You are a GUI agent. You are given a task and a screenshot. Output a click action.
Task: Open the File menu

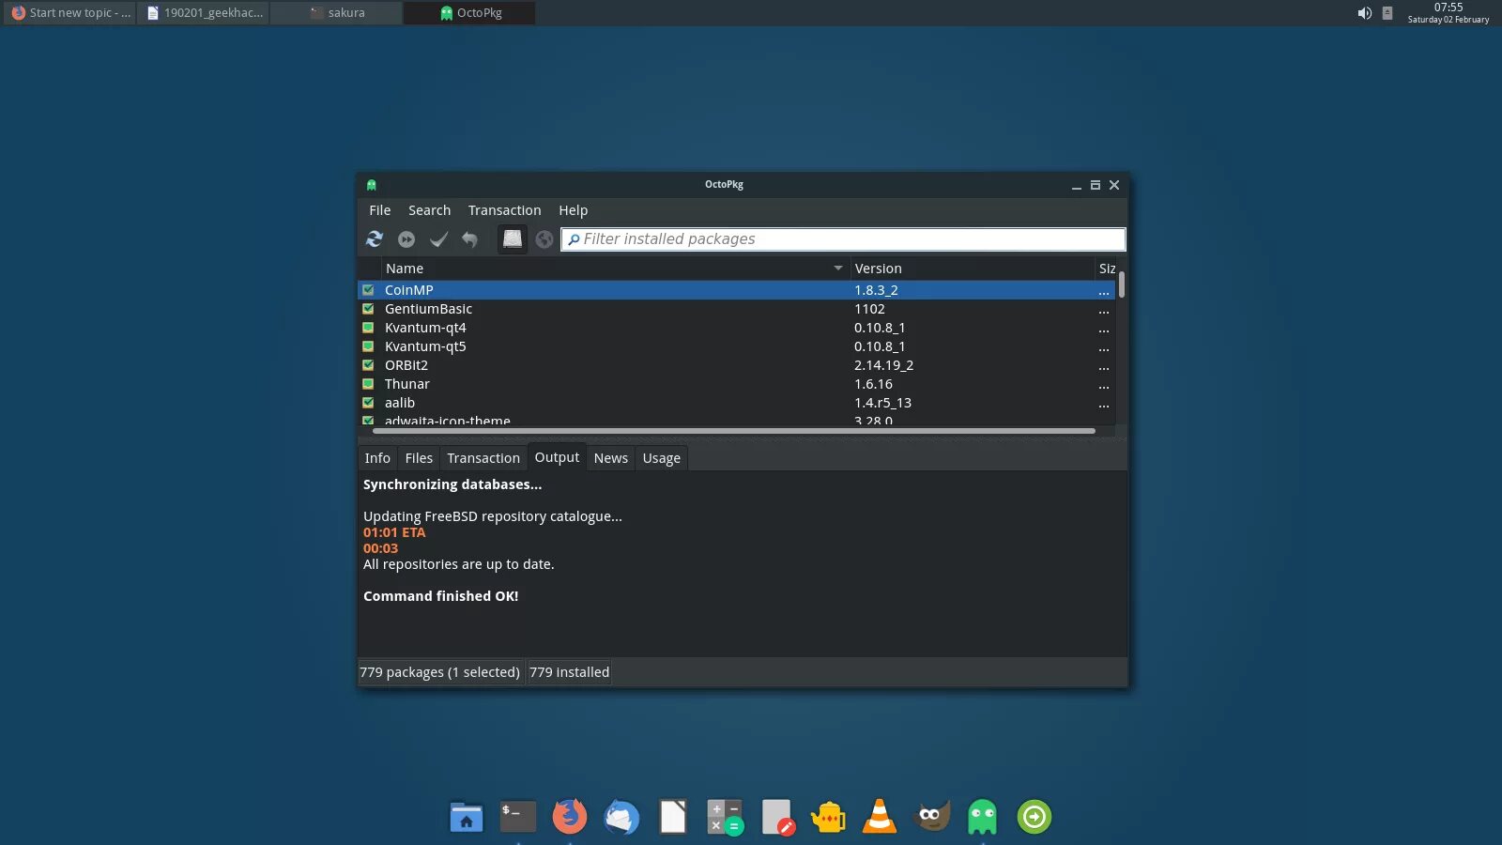click(379, 210)
